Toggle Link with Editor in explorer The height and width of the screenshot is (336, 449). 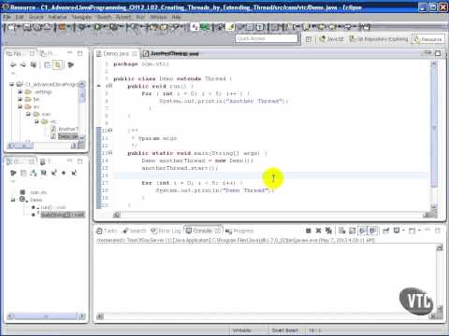pyautogui.click(x=57, y=64)
